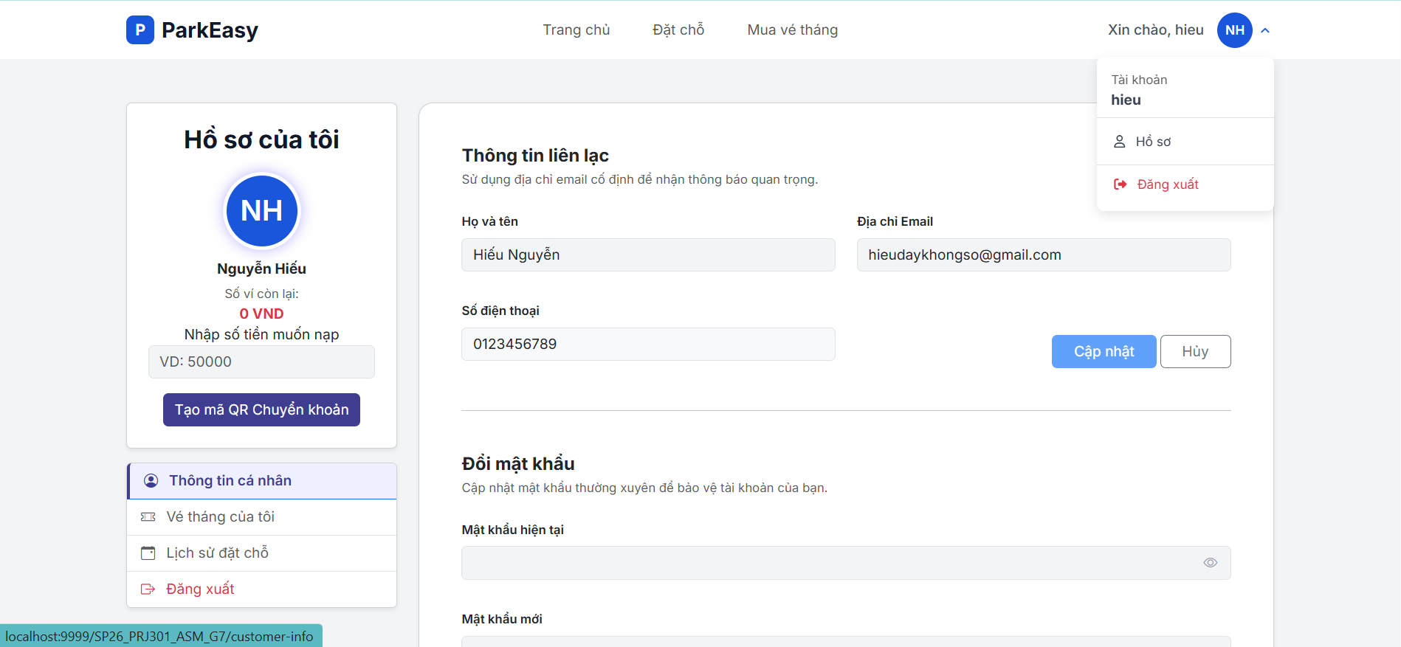Focus the deposit amount field VD: 50000

261,362
